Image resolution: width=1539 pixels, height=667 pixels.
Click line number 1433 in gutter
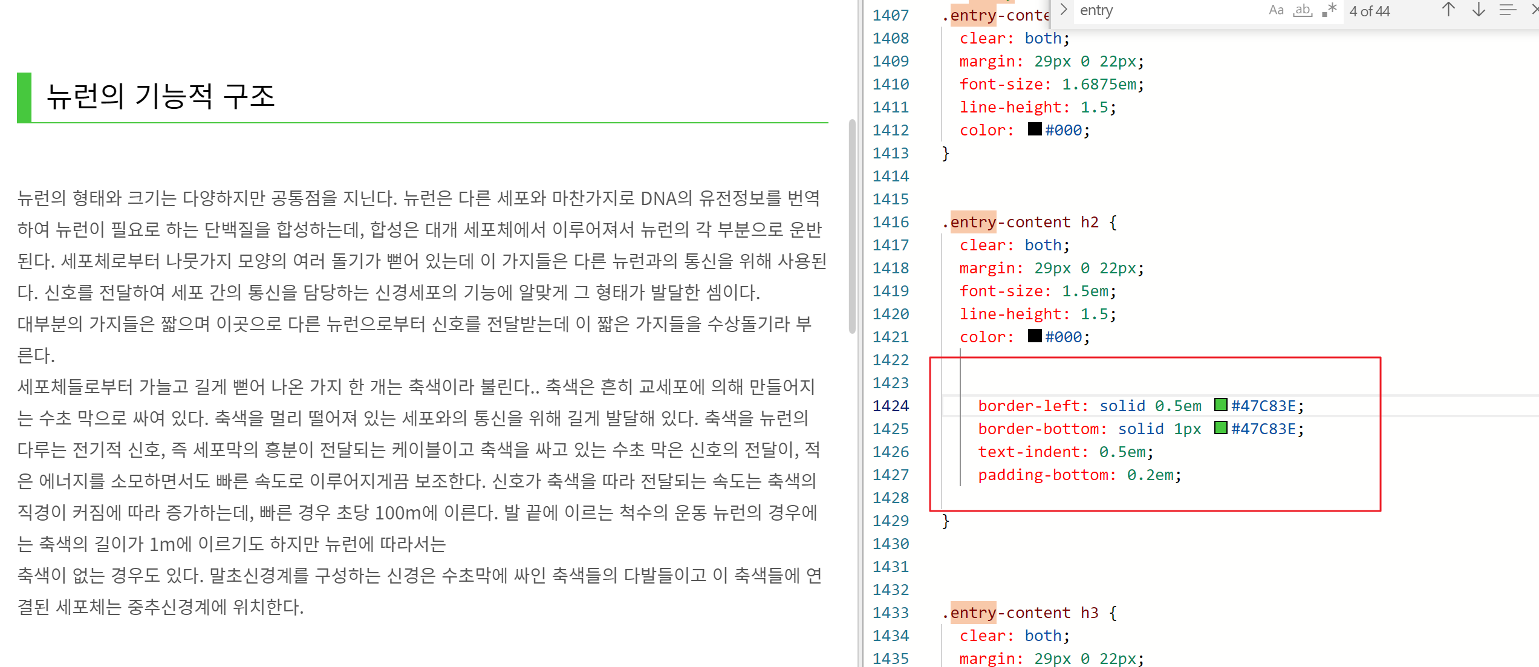click(x=890, y=613)
